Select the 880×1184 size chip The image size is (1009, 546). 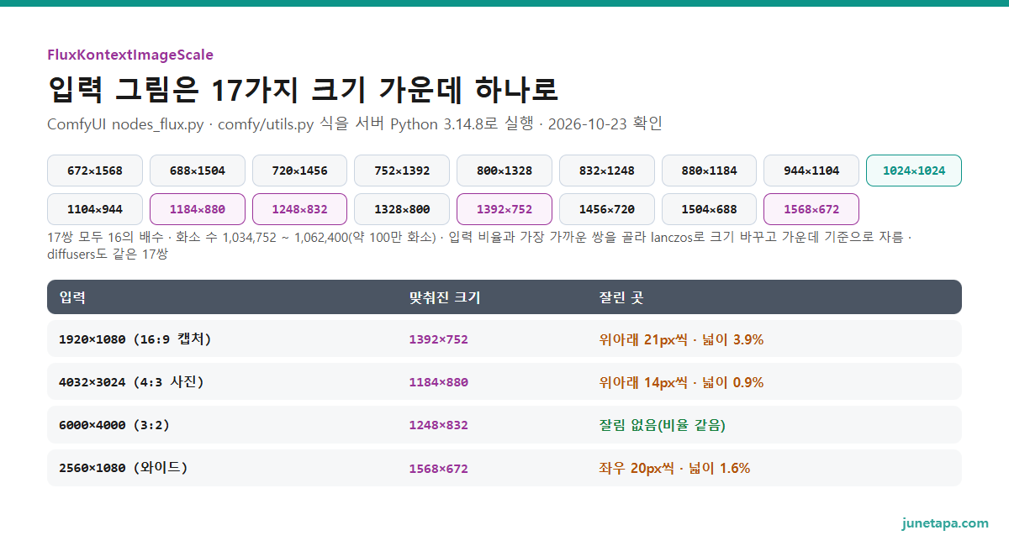click(x=710, y=171)
